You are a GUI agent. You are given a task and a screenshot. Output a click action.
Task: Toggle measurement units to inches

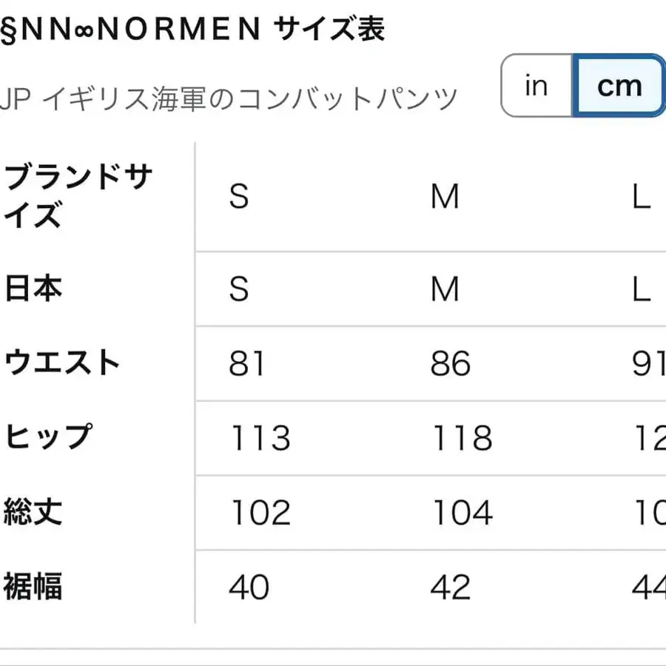536,85
